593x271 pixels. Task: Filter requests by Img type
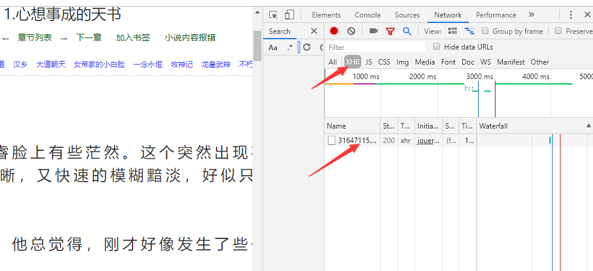pyautogui.click(x=402, y=62)
